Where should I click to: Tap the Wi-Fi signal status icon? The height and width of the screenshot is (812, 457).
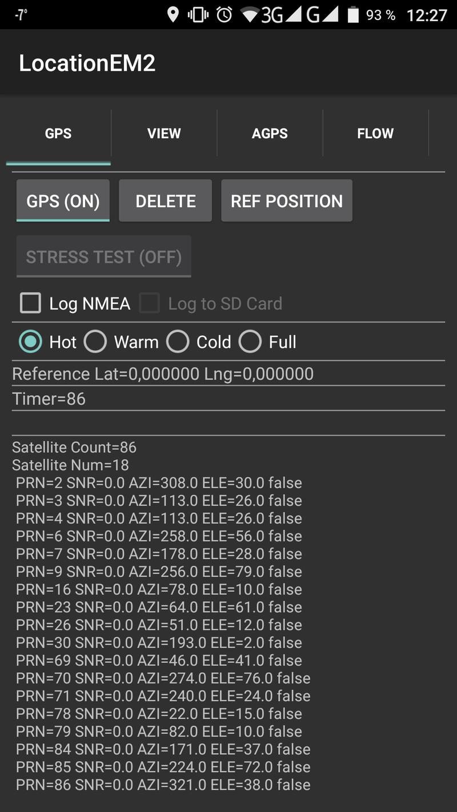pos(250,14)
